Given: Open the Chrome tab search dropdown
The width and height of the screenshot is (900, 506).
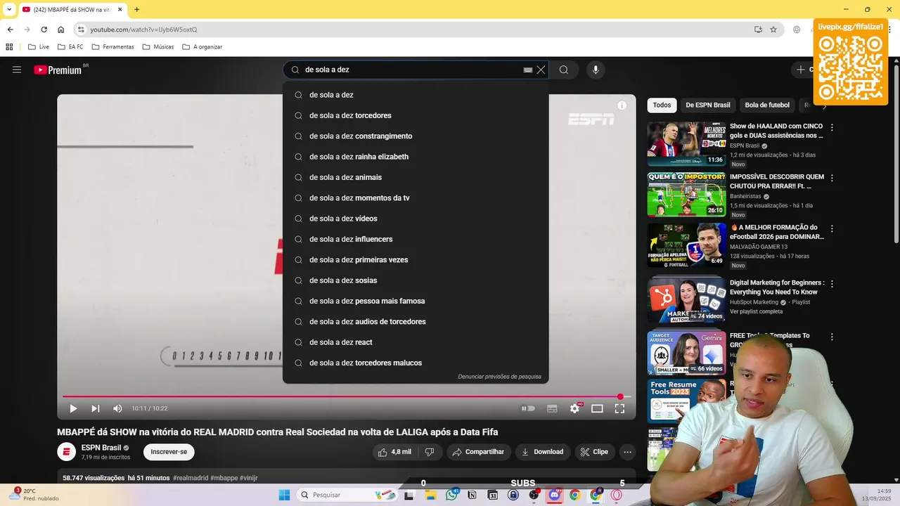Looking at the screenshot, I should [9, 9].
